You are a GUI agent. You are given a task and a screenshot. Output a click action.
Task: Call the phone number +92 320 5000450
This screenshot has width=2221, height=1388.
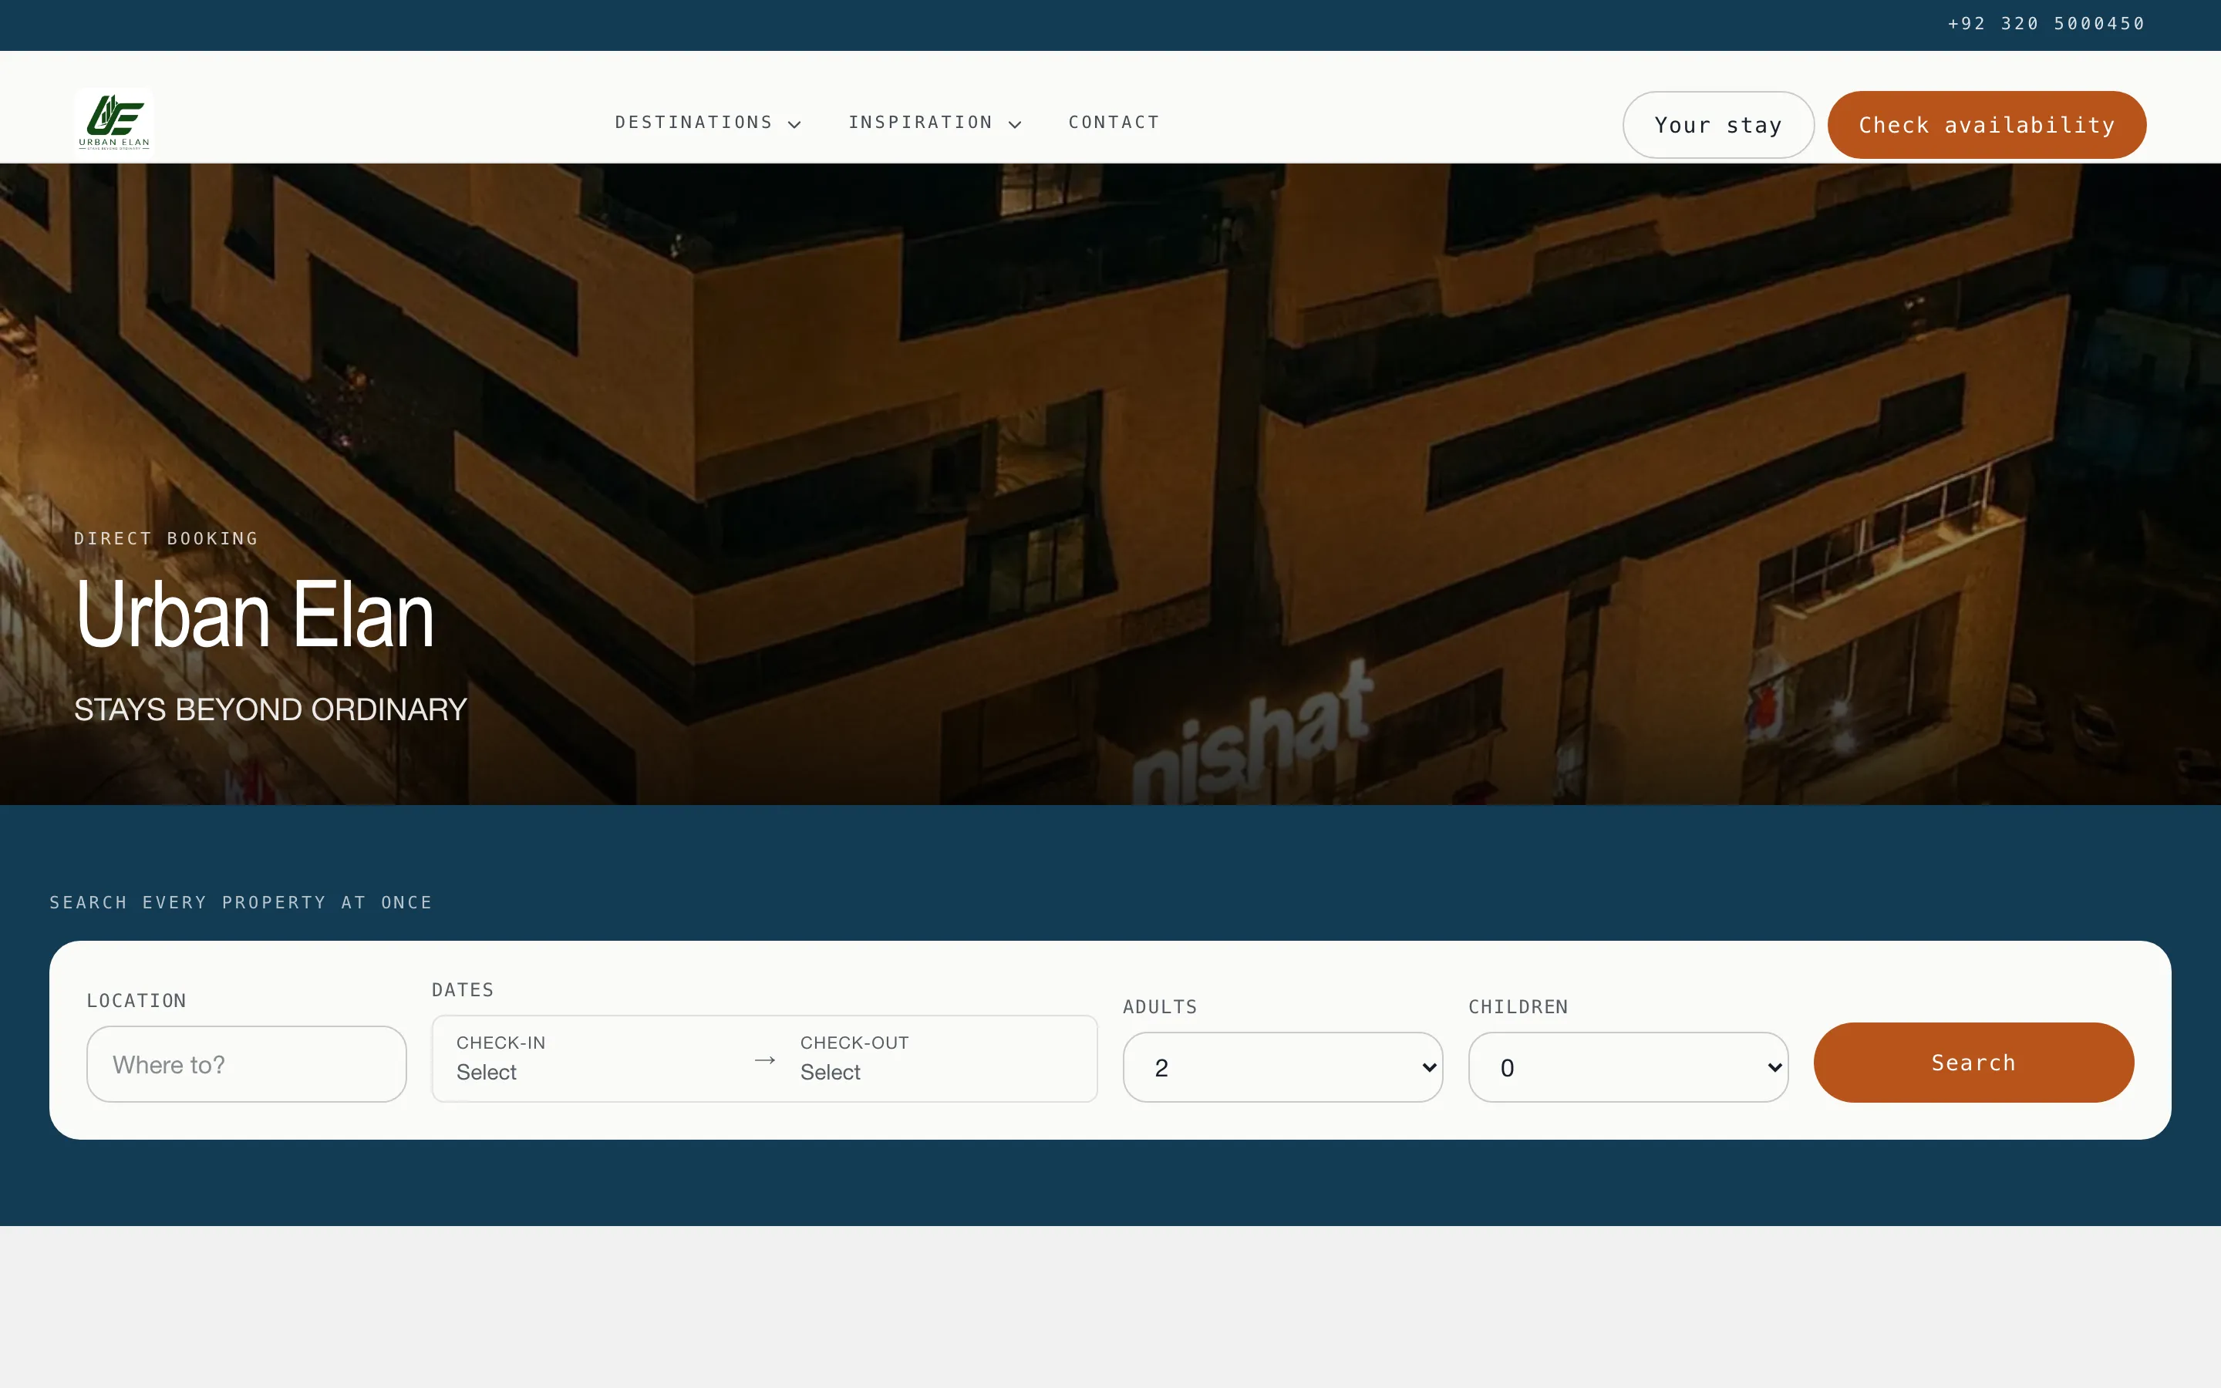tap(2046, 24)
